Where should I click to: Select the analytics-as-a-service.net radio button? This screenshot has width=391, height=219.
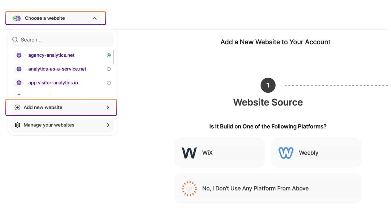(109, 69)
